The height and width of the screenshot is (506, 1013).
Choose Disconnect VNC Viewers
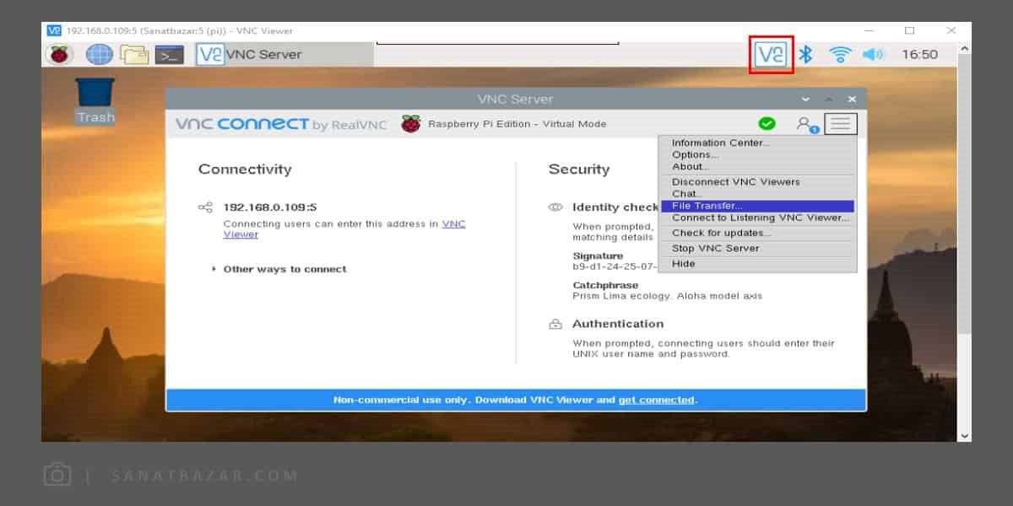757,182
